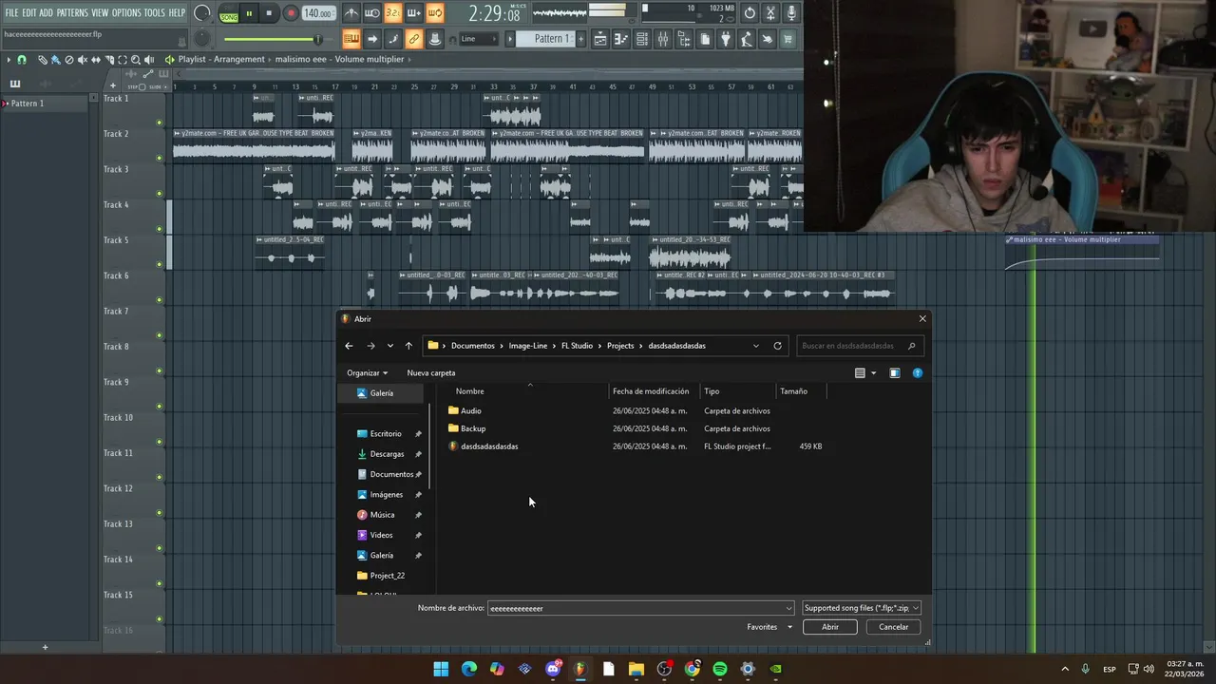Select the Backup folder
The image size is (1216, 684).
[472, 428]
